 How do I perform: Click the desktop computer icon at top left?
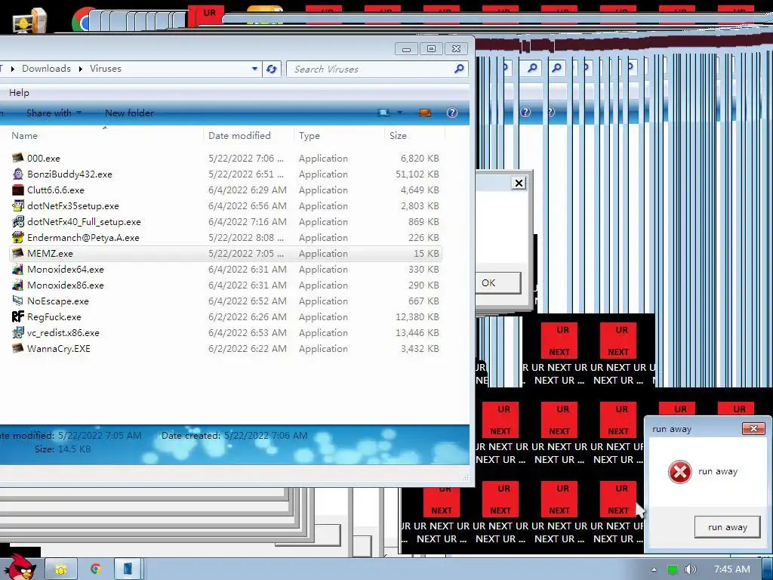click(x=29, y=20)
